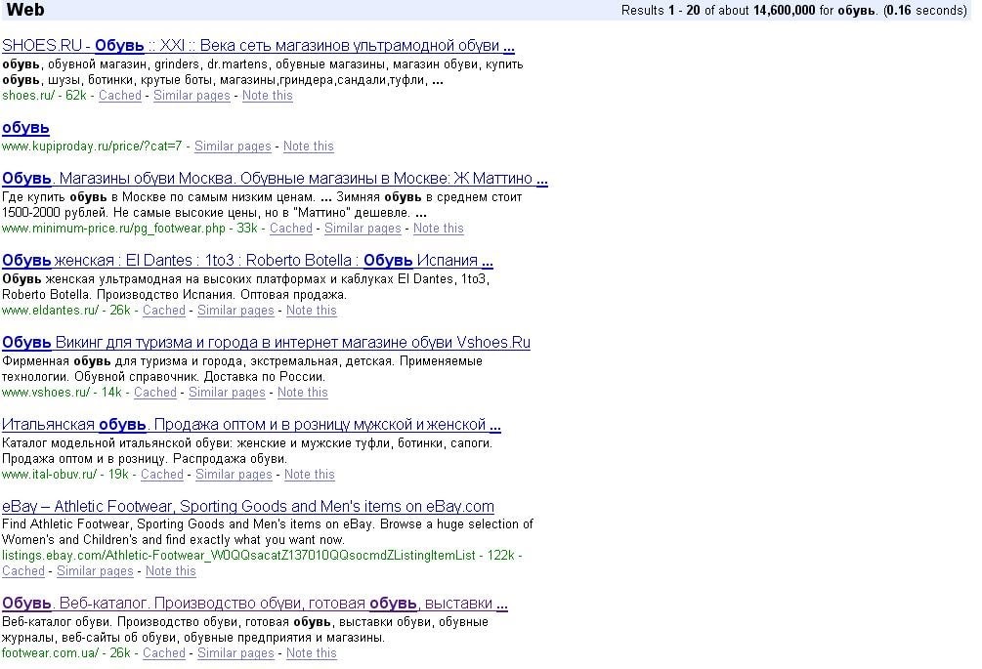Open Cached link for shoes.ru result
982x669 pixels.
(x=119, y=95)
